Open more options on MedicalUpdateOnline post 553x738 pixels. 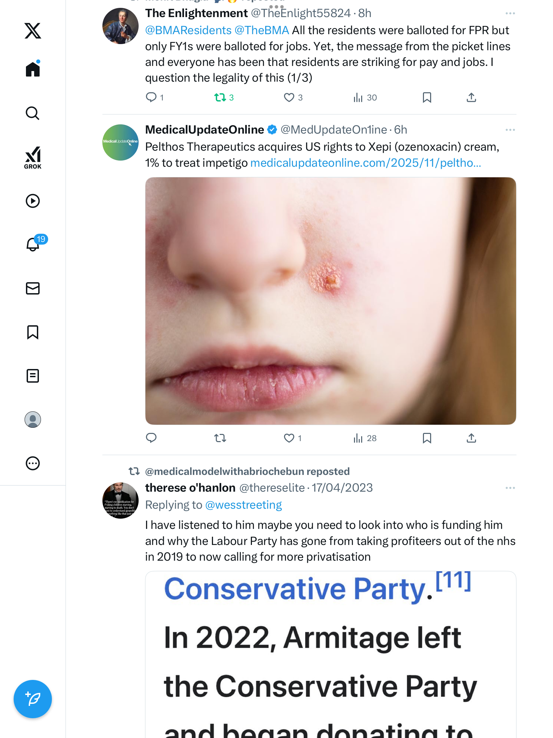tap(510, 130)
